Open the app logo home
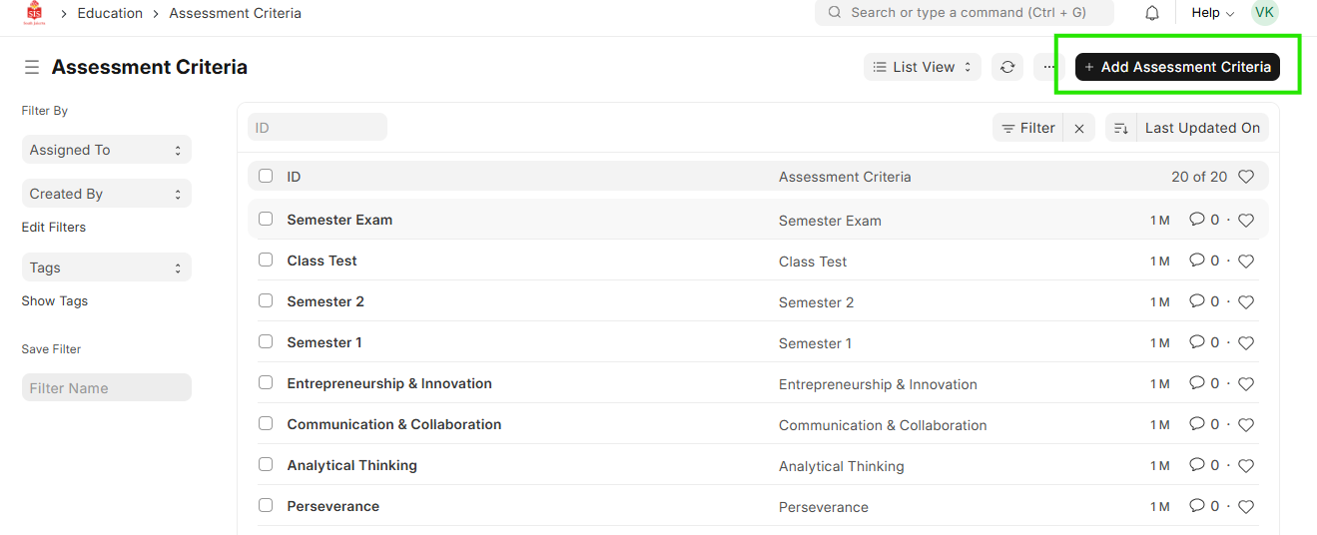 pyautogui.click(x=34, y=13)
